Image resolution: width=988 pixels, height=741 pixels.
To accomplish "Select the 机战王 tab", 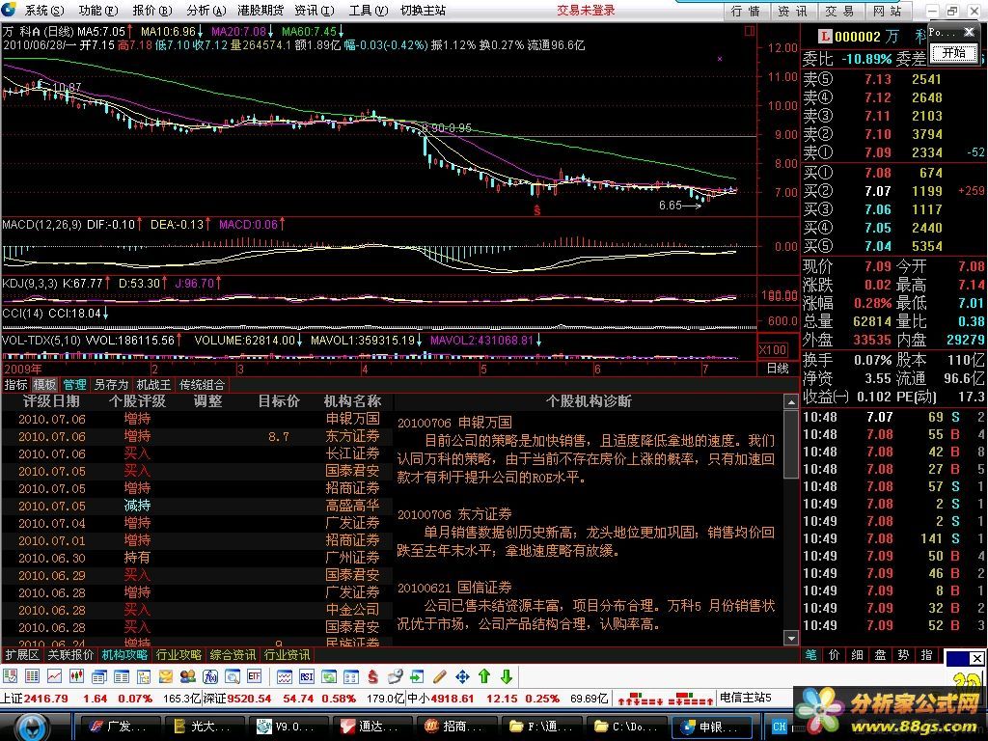I will pos(153,384).
